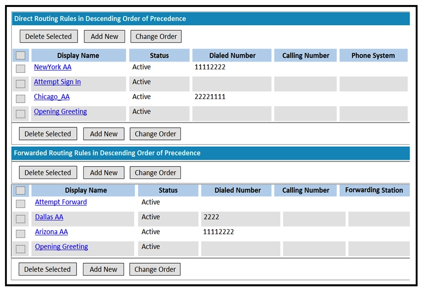Click Status column header in Direct Routing table
Image resolution: width=422 pixels, height=291 pixels.
pos(159,56)
